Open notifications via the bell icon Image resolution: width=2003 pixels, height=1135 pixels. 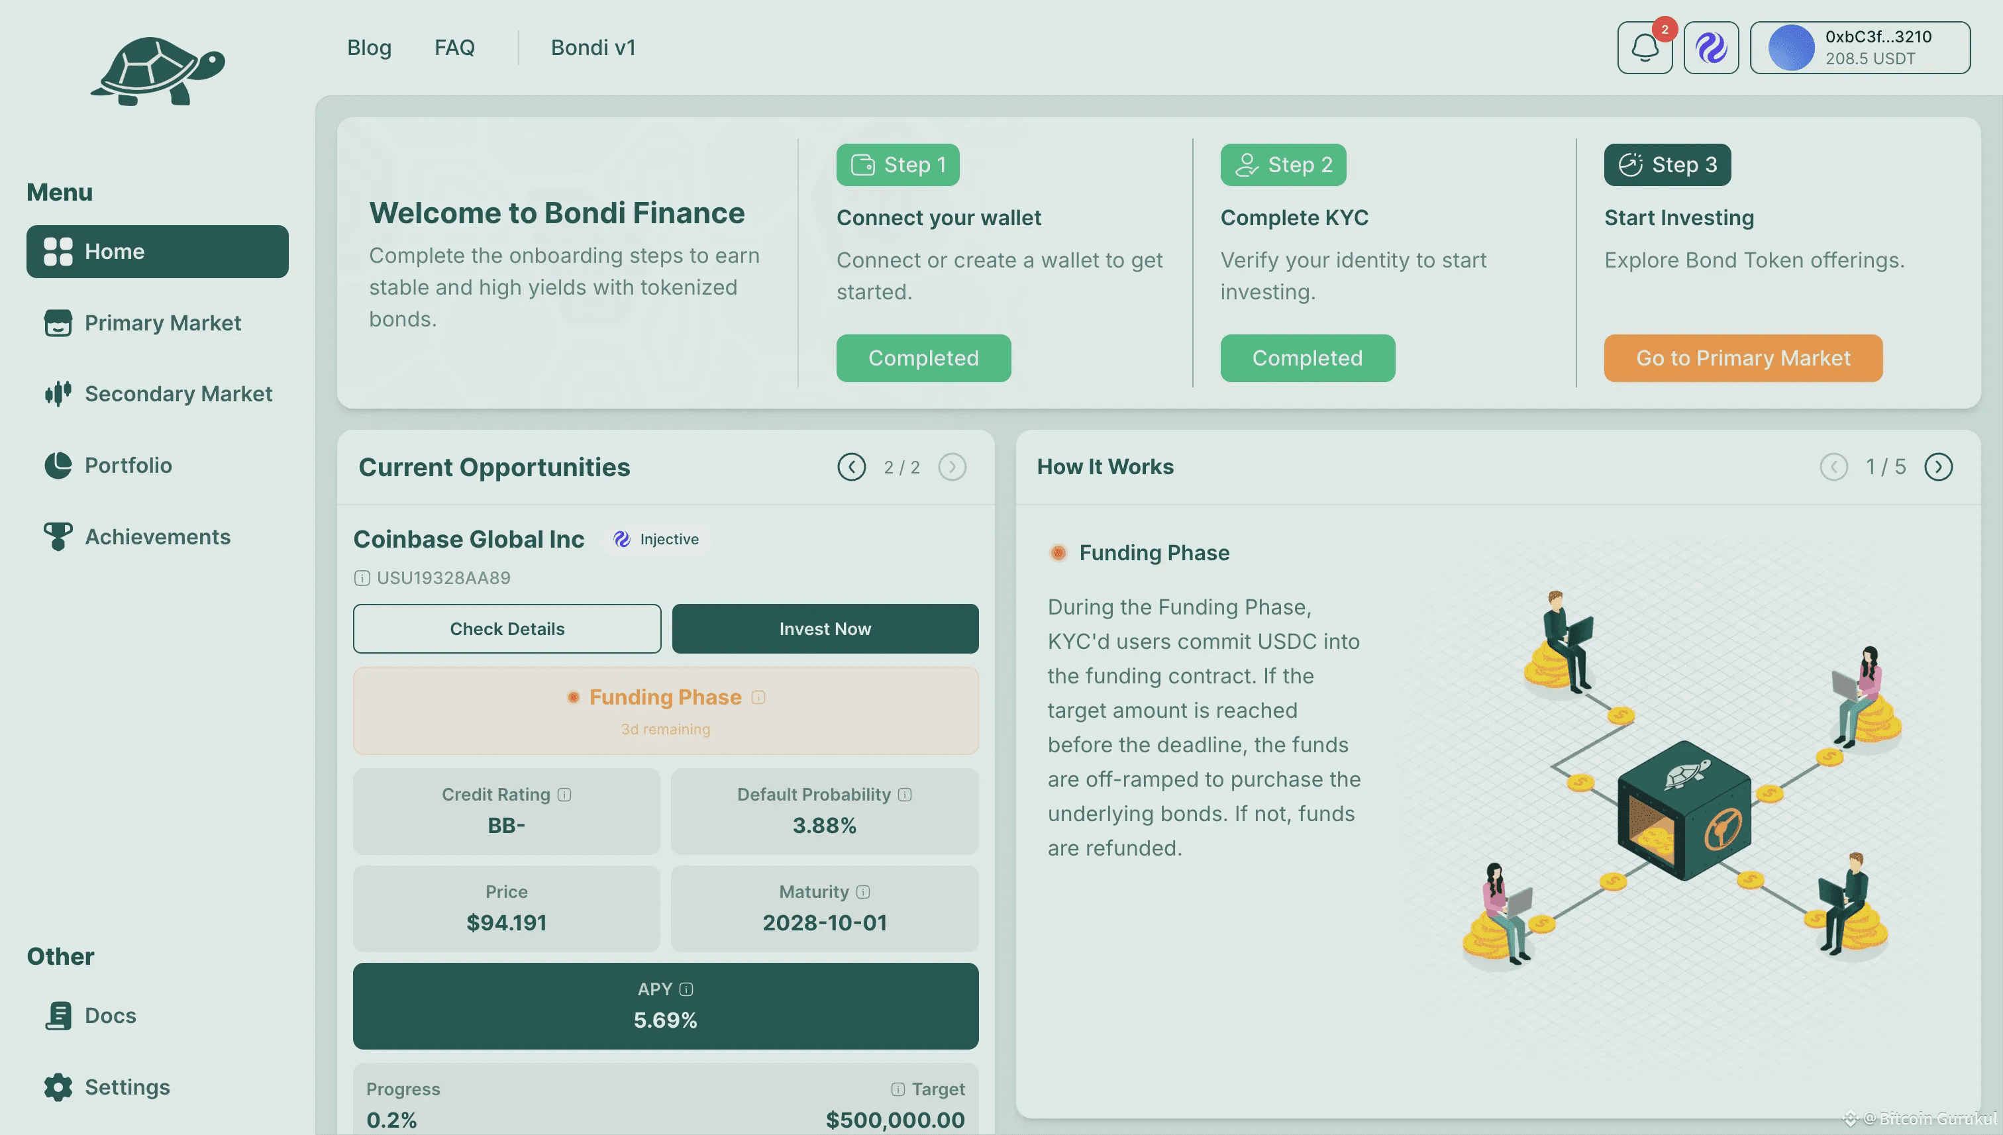1645,48
